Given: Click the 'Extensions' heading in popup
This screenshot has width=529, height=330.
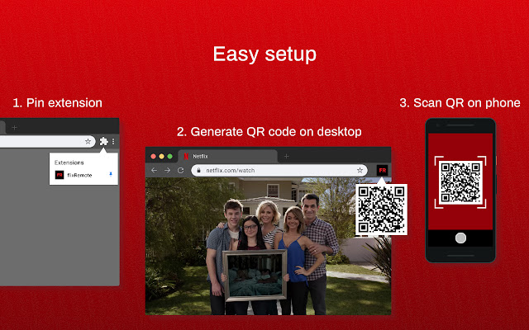Looking at the screenshot, I should pyautogui.click(x=69, y=163).
